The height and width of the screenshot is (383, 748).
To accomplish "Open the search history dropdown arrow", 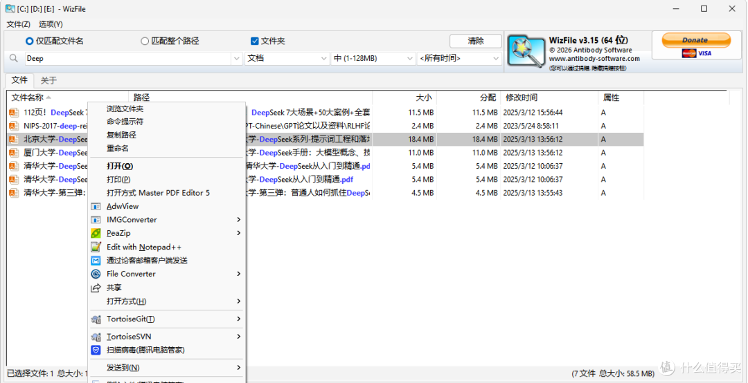I will click(x=237, y=59).
